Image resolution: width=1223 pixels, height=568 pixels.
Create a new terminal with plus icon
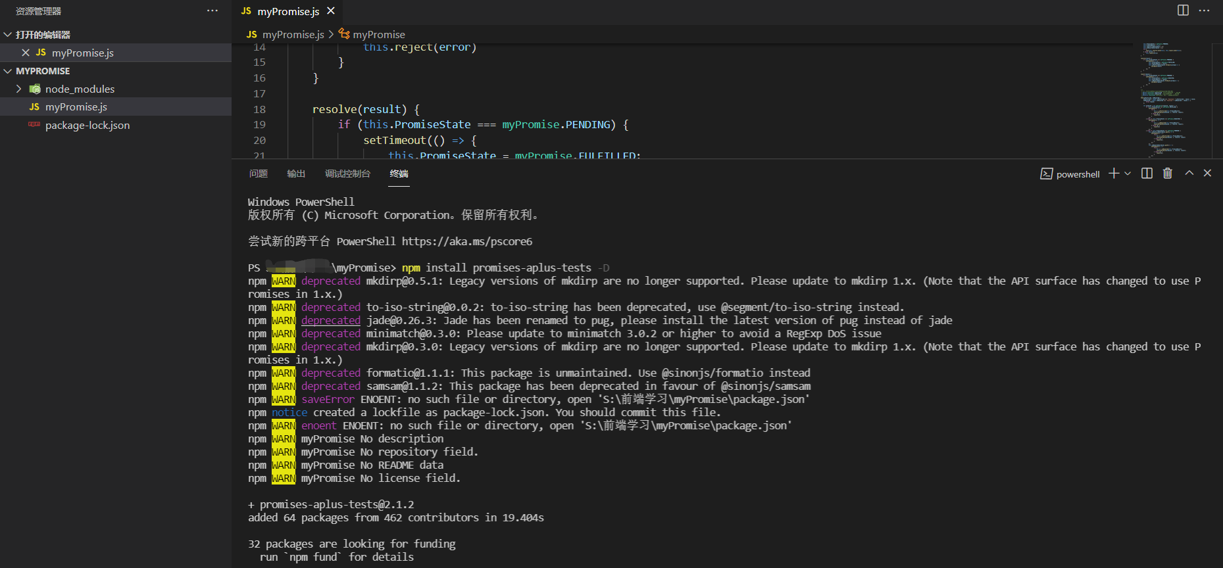(1114, 174)
